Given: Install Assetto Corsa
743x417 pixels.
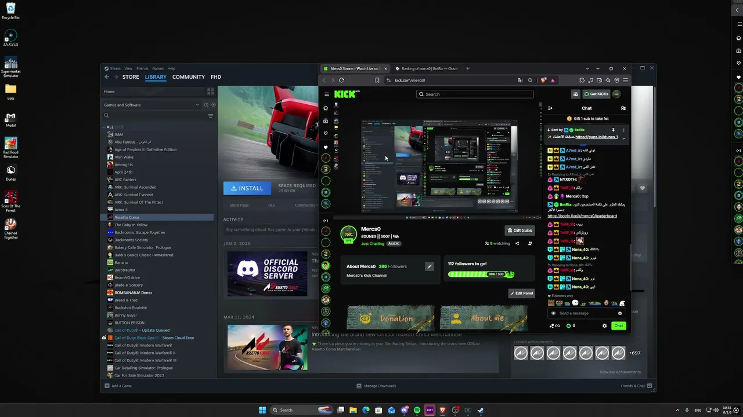Looking at the screenshot, I should (247, 188).
